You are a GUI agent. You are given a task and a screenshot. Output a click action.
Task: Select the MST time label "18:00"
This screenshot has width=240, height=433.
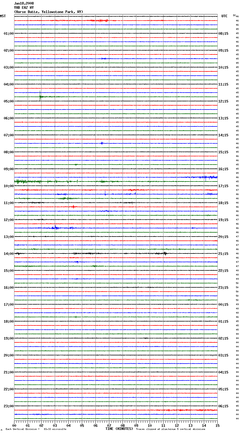pyautogui.click(x=9, y=322)
